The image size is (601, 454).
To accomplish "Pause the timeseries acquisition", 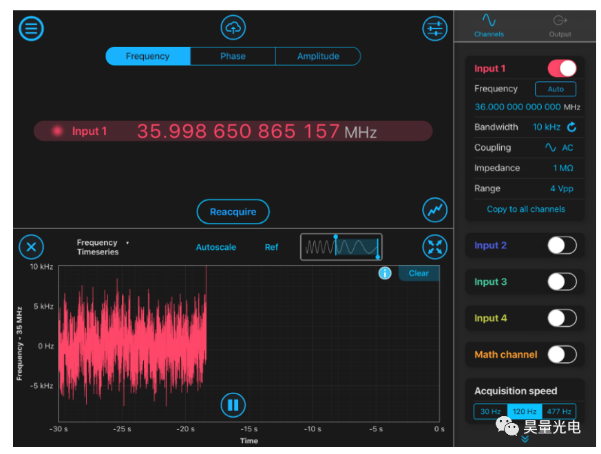I will pyautogui.click(x=233, y=405).
